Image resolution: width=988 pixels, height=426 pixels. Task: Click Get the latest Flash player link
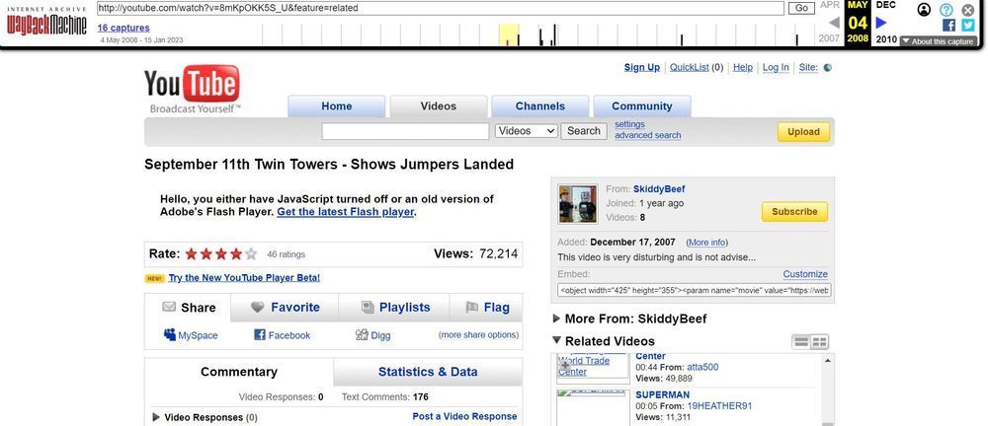pyautogui.click(x=345, y=212)
